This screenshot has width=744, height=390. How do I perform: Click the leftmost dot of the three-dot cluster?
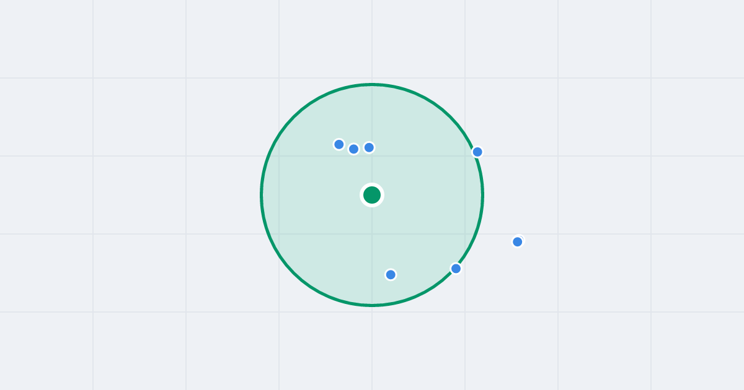coord(339,144)
